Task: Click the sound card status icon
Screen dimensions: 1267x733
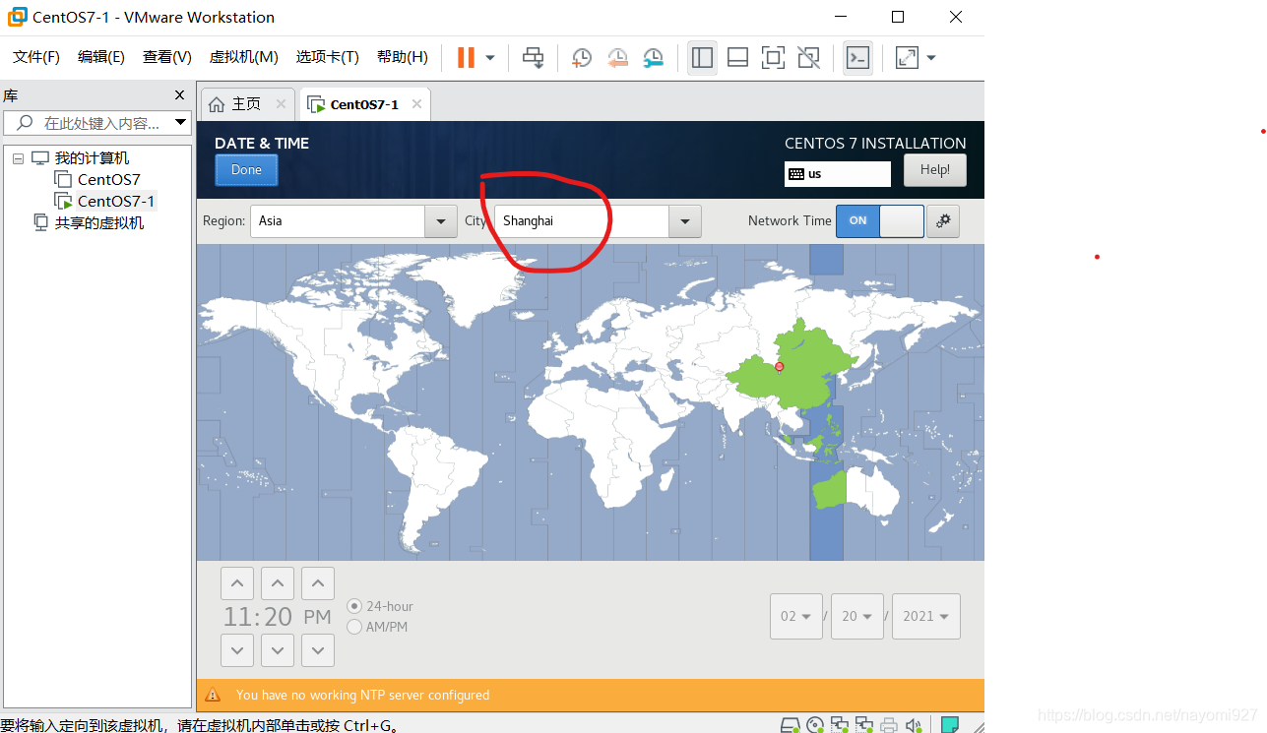Action: tap(915, 725)
